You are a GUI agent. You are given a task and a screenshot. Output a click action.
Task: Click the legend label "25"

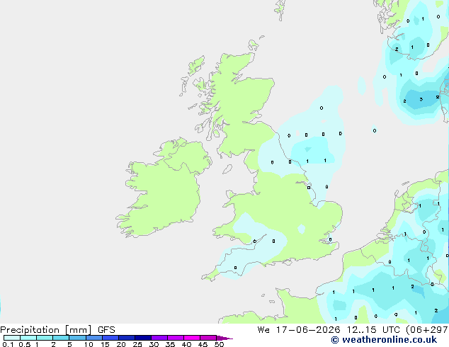[x=137, y=344]
